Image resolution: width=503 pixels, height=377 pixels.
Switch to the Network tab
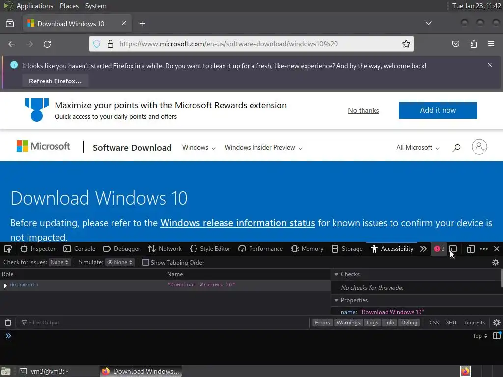(165, 249)
